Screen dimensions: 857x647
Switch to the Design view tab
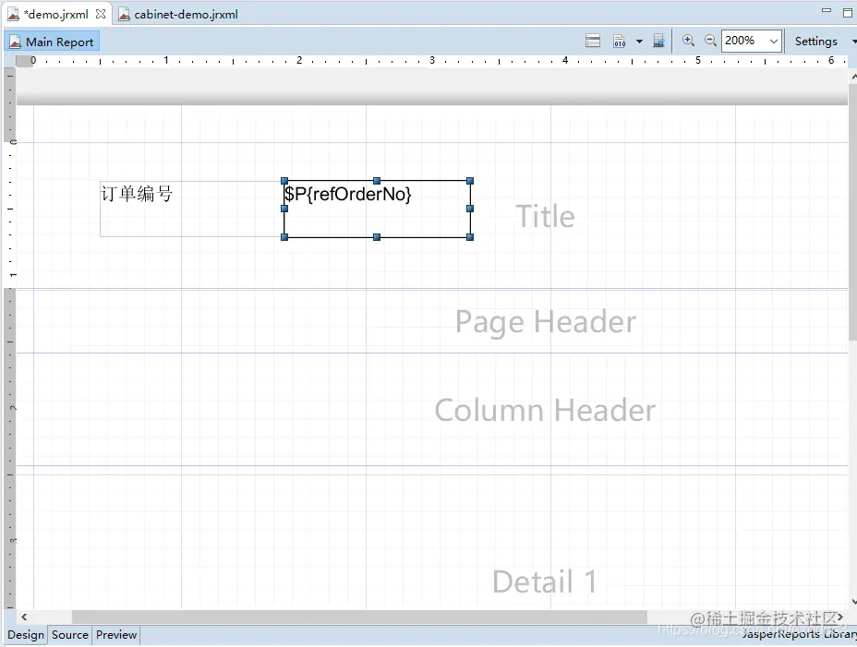(x=26, y=634)
